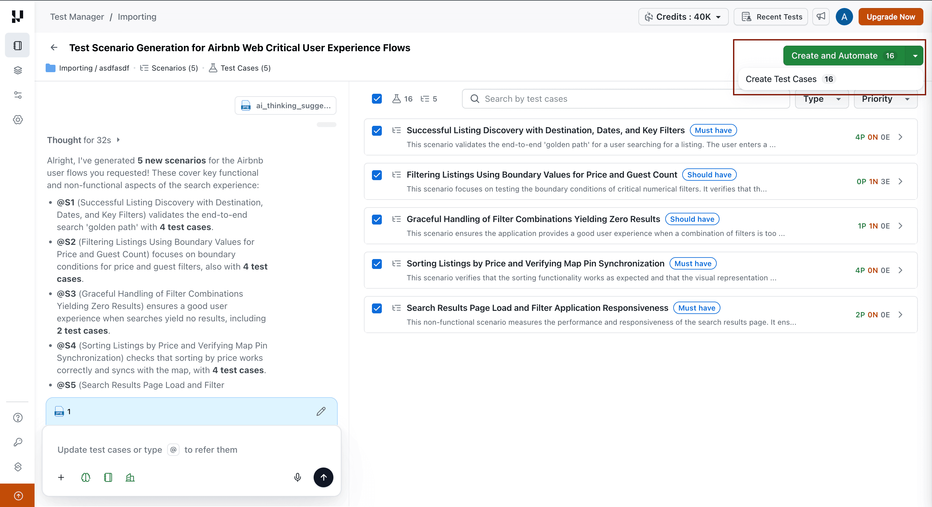Toggle the select-all checkbox above scenarios
This screenshot has width=932, height=507.
click(x=377, y=99)
